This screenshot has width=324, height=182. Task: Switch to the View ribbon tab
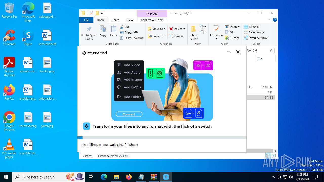point(130,20)
